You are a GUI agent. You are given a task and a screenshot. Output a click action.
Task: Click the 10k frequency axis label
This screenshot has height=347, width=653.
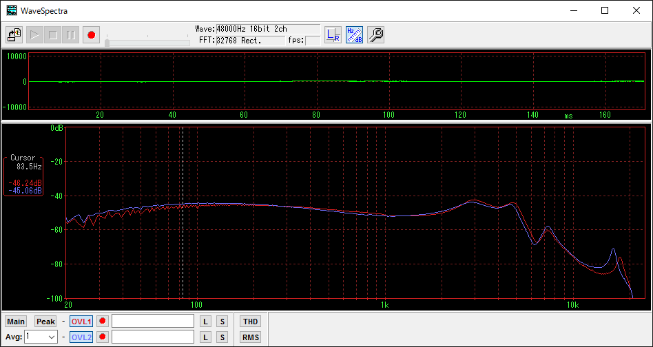[572, 305]
